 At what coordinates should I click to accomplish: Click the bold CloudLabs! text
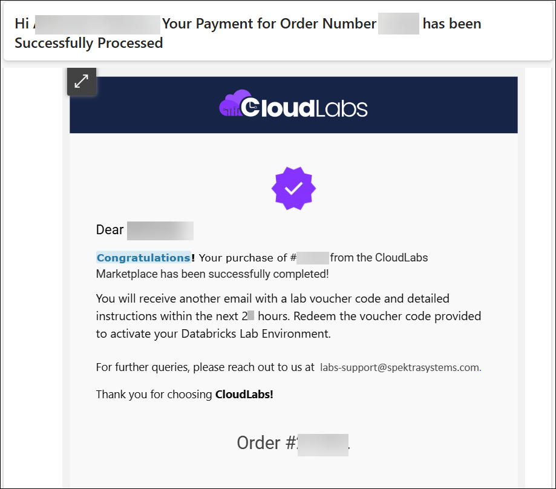tap(244, 395)
